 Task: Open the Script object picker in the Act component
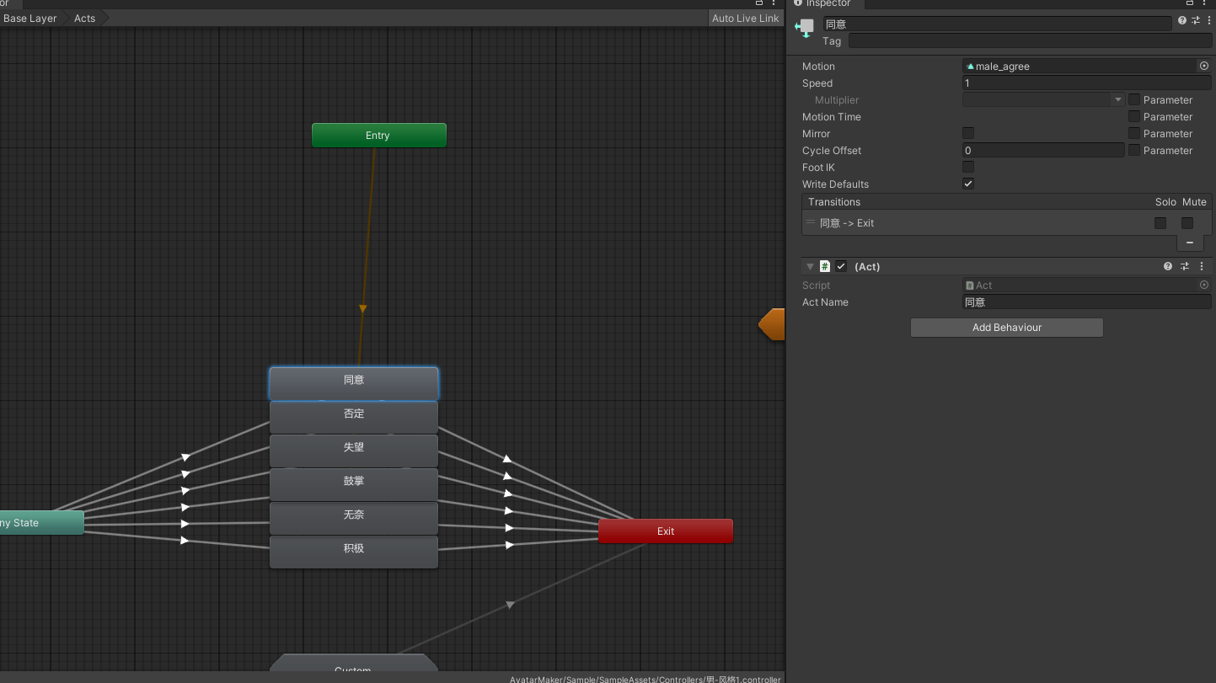[x=1204, y=285]
